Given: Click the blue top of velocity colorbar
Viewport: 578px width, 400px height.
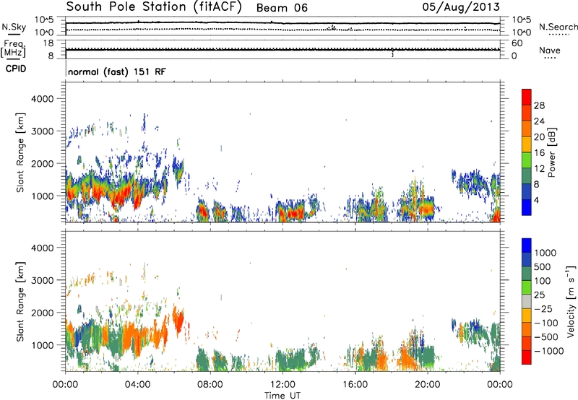Looking at the screenshot, I should (x=527, y=245).
